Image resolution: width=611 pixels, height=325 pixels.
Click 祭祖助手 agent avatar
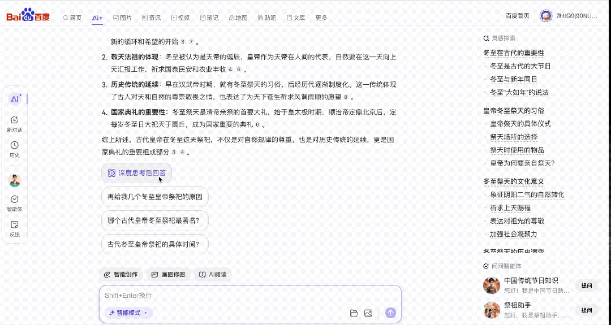click(492, 310)
